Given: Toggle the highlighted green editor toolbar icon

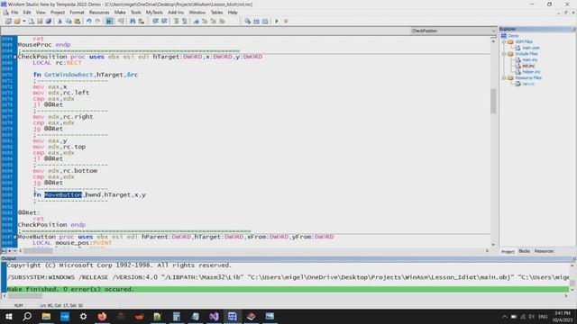Looking at the screenshot, I should [x=109, y=22].
